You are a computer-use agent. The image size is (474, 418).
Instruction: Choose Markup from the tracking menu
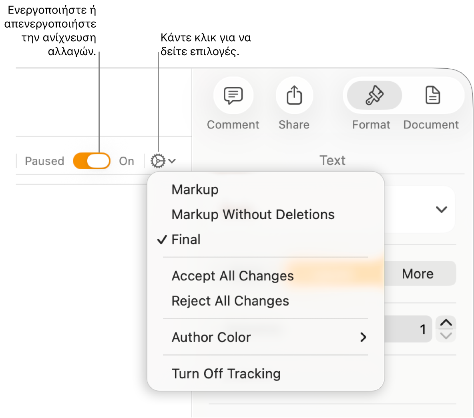[195, 190]
